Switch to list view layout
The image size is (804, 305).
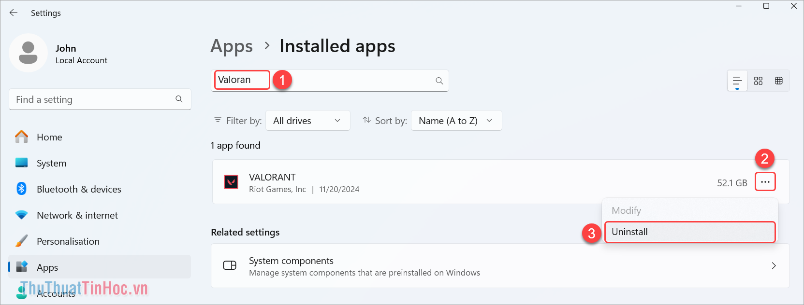click(x=737, y=81)
